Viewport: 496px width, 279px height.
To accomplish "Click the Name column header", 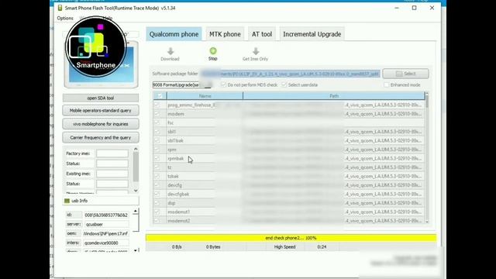I will pos(205,96).
